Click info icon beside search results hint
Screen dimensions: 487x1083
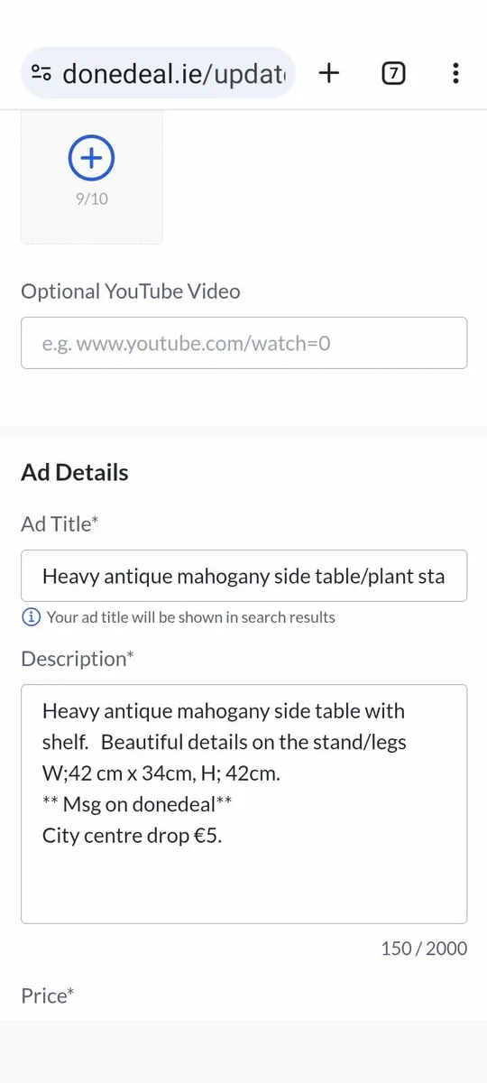31,617
